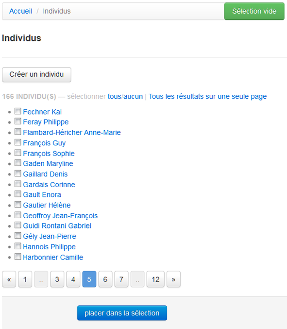287x329 pixels.
Task: Open the Hannois Philippe link
Action: (x=49, y=247)
